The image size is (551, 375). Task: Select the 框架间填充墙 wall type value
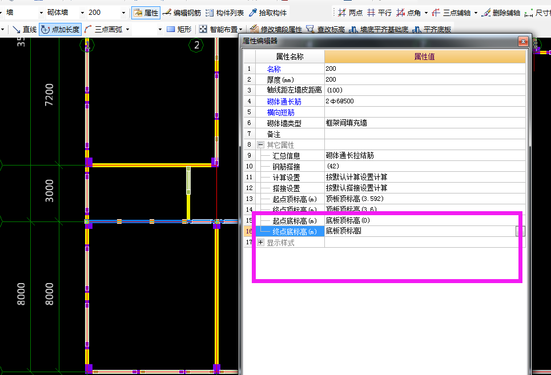click(425, 123)
